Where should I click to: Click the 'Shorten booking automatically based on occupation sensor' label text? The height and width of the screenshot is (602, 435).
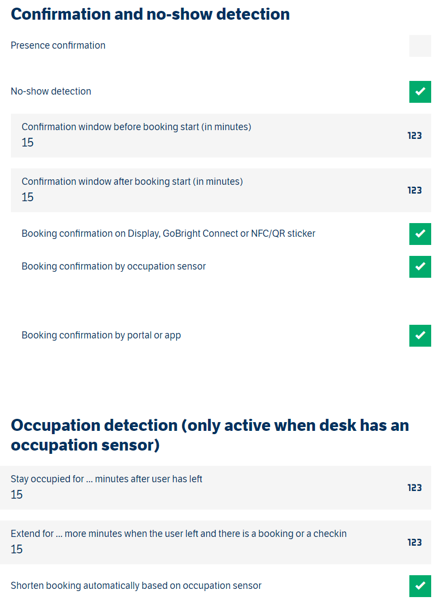[x=136, y=586]
